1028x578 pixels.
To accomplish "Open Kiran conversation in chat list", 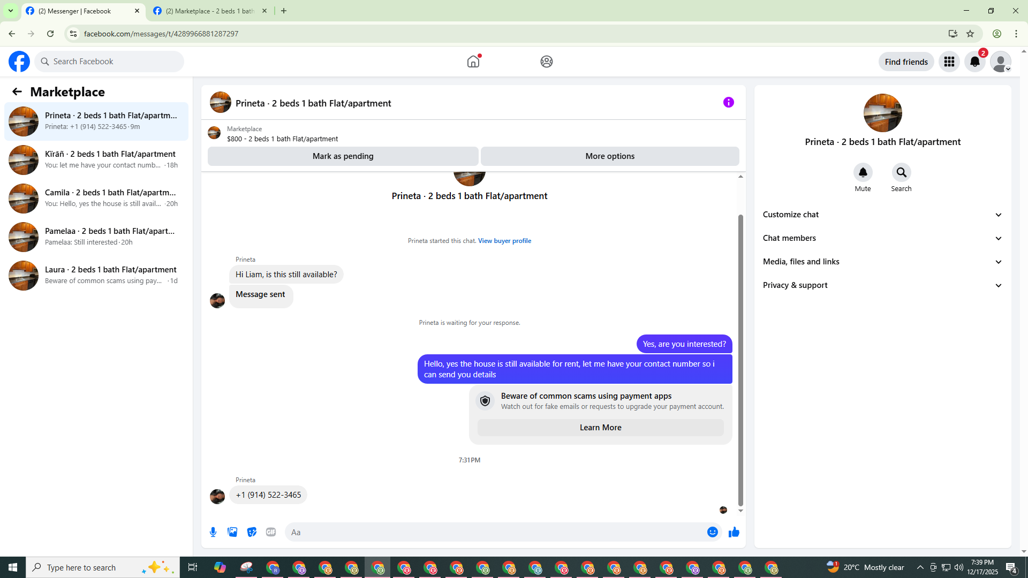I will [x=96, y=159].
